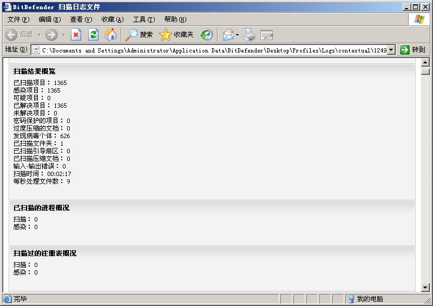Viewport: 433px width, 306px height.
Task: Click the 扫描时间: 00:02:17 line
Action: 42,174
